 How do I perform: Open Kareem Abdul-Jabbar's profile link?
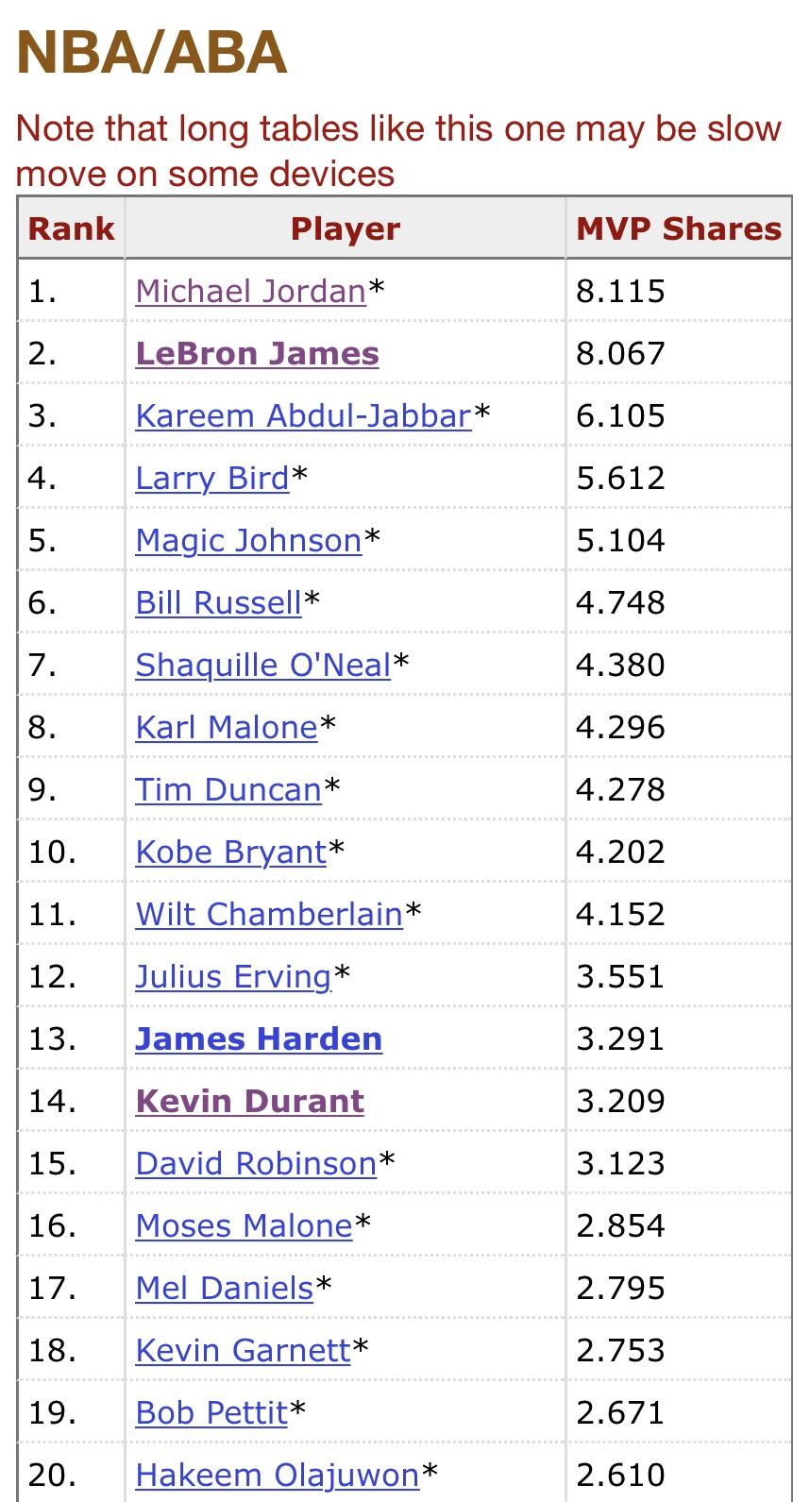[x=302, y=415]
